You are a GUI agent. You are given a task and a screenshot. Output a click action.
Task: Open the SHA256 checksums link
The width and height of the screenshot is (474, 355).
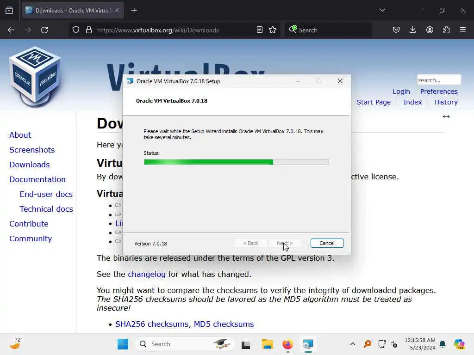[x=153, y=324]
